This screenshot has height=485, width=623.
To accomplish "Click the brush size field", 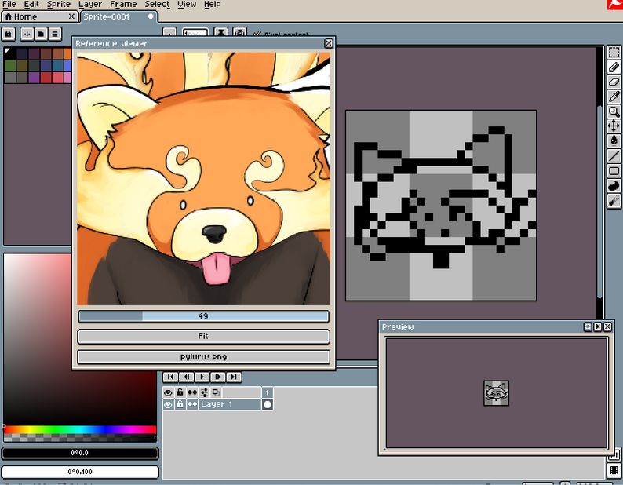I will [x=195, y=34].
